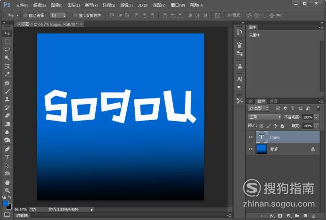
Task: Open the Image menu
Action: coord(57,5)
